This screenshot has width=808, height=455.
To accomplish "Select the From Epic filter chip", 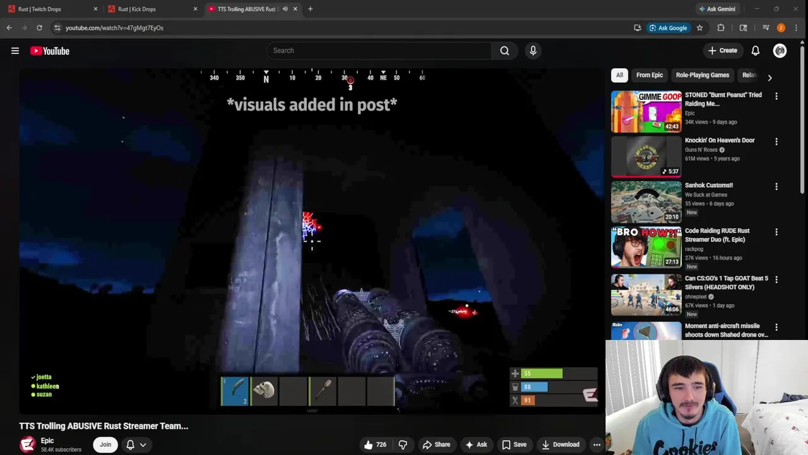I will pyautogui.click(x=650, y=75).
